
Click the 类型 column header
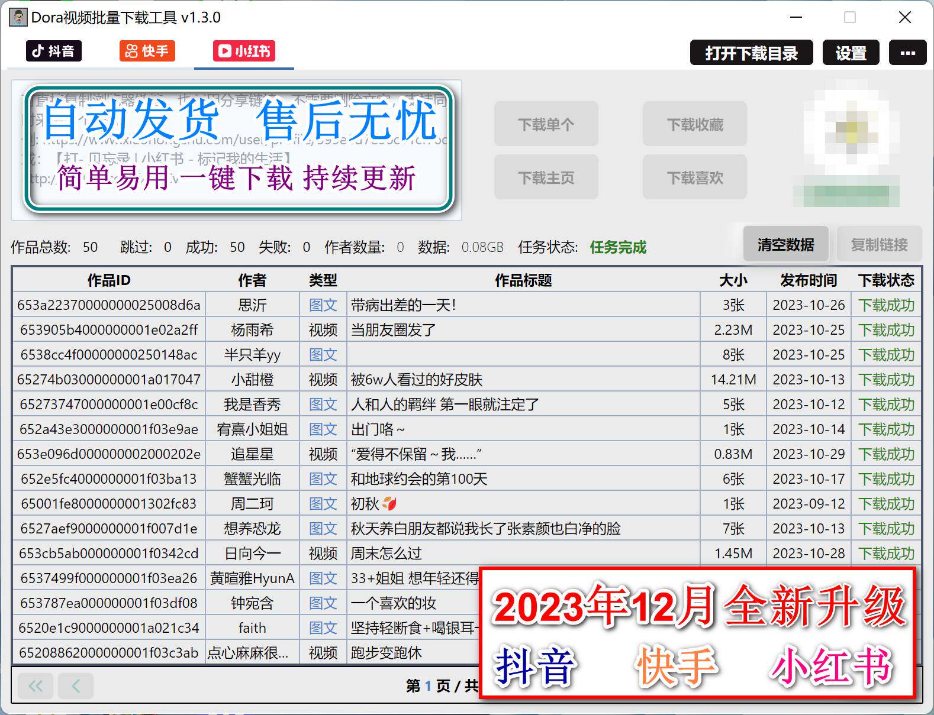tap(323, 280)
